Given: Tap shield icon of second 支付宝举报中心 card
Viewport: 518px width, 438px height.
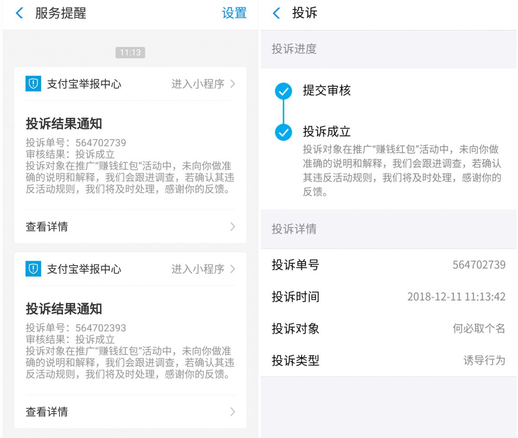Looking at the screenshot, I should 33,269.
